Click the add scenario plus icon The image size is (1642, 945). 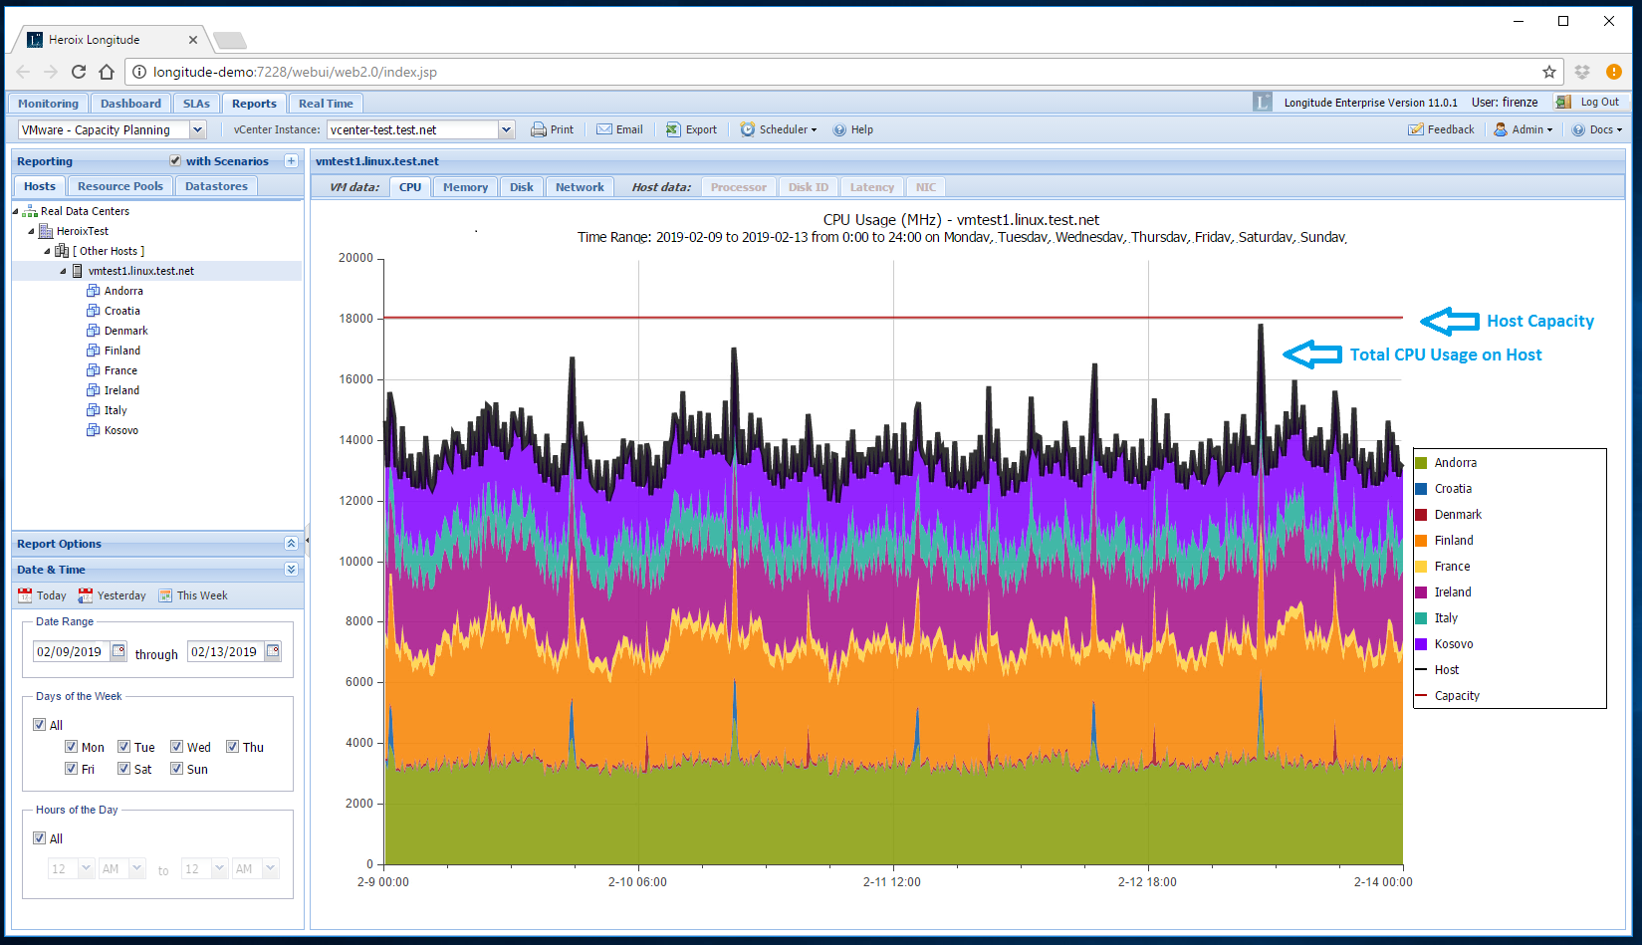pyautogui.click(x=291, y=161)
